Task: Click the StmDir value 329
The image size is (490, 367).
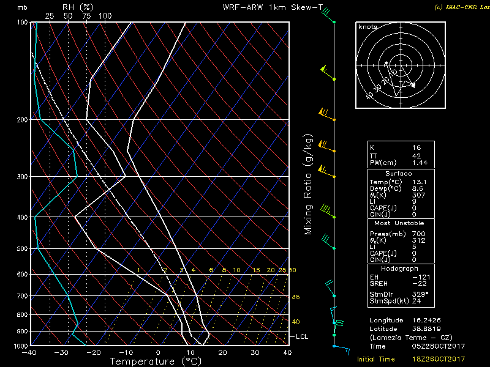Action: point(420,294)
